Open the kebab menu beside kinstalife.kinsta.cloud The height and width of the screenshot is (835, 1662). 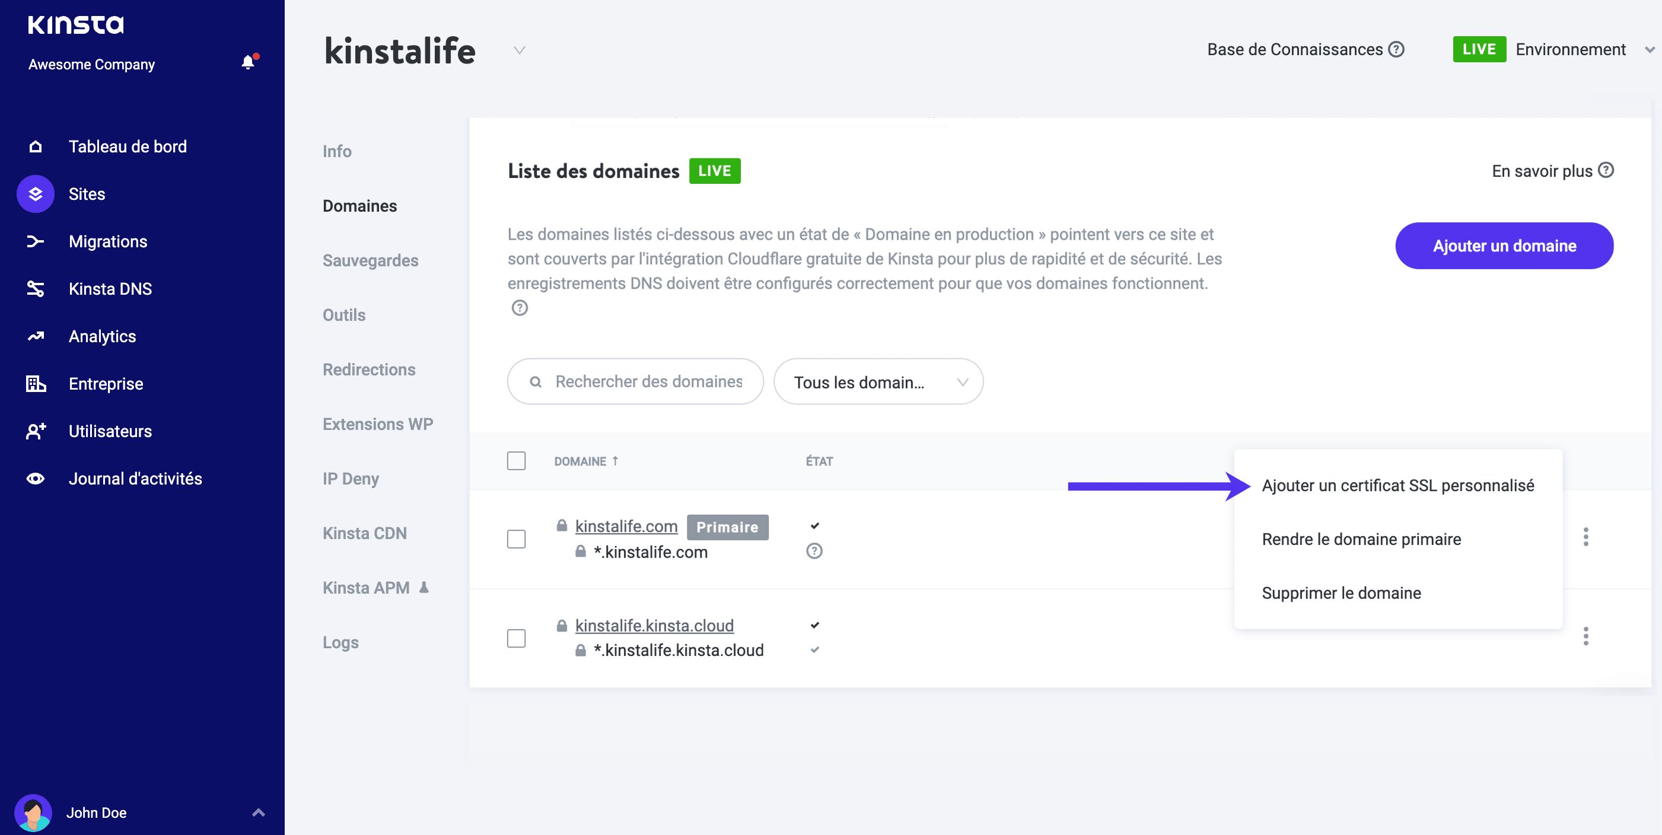[1587, 637]
